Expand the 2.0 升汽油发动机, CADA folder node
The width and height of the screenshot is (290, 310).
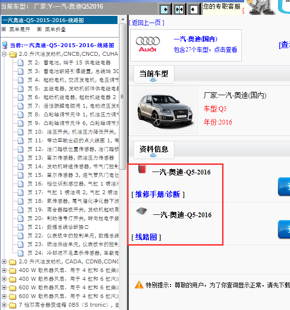pos(4,261)
